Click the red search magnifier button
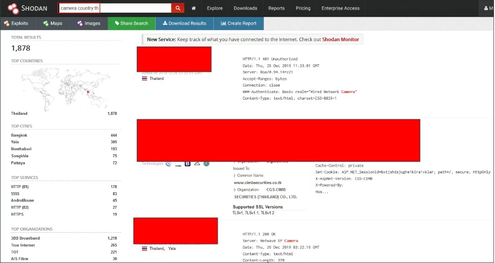 [178, 8]
